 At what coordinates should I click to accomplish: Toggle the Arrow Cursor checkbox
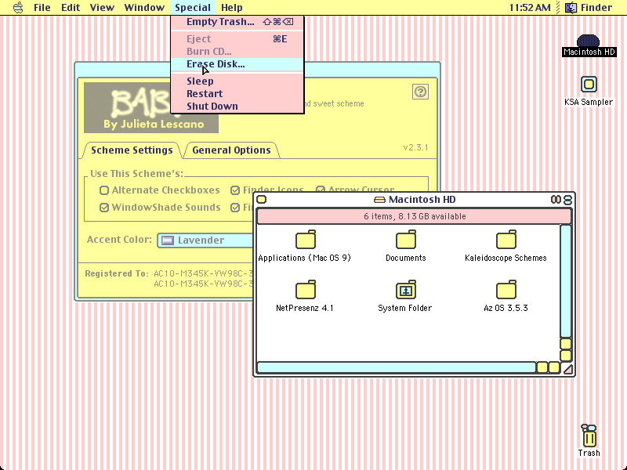click(321, 190)
